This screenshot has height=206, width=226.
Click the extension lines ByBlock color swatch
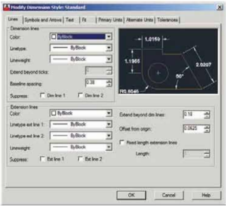click(54, 113)
